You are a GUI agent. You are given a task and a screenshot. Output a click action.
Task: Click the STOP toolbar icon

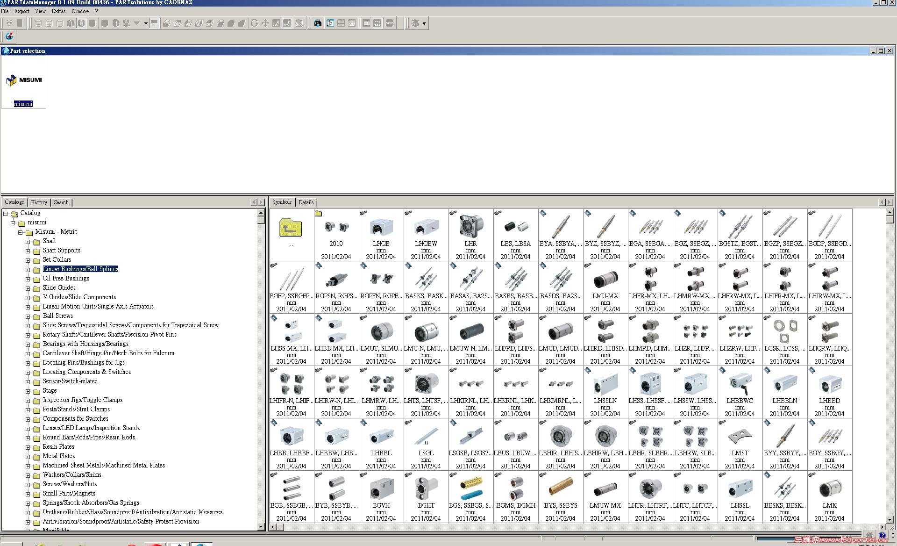point(389,23)
